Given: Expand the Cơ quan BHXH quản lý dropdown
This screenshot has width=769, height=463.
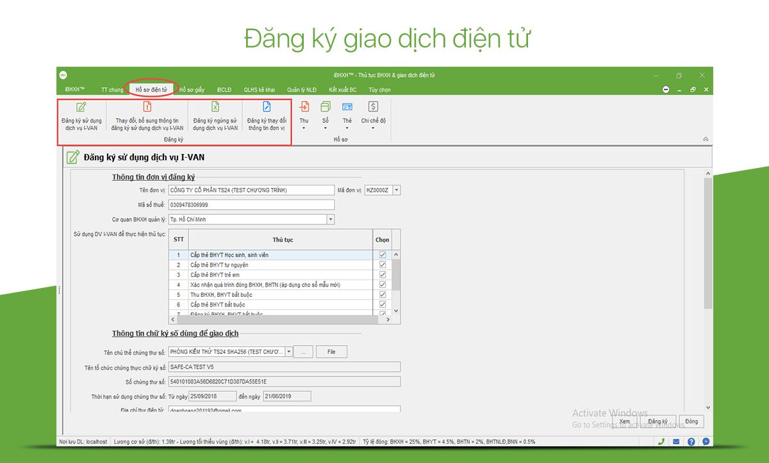Looking at the screenshot, I should click(x=330, y=219).
